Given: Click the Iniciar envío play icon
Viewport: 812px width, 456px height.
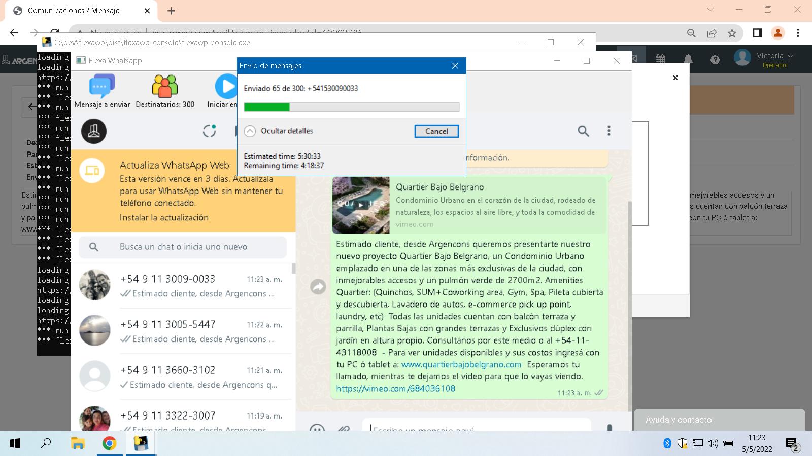Looking at the screenshot, I should point(226,86).
